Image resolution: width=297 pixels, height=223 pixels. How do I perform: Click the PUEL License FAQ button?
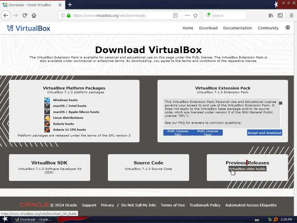coord(178,132)
